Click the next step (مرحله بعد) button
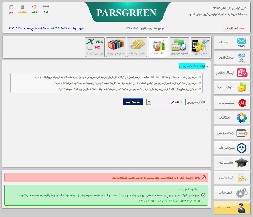 [133, 102]
